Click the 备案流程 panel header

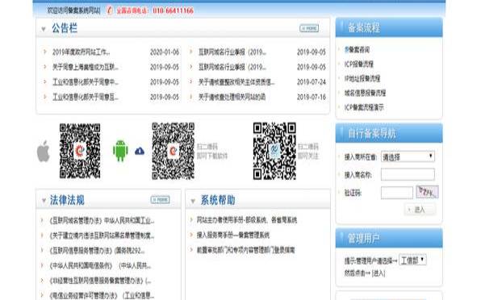coord(389,27)
